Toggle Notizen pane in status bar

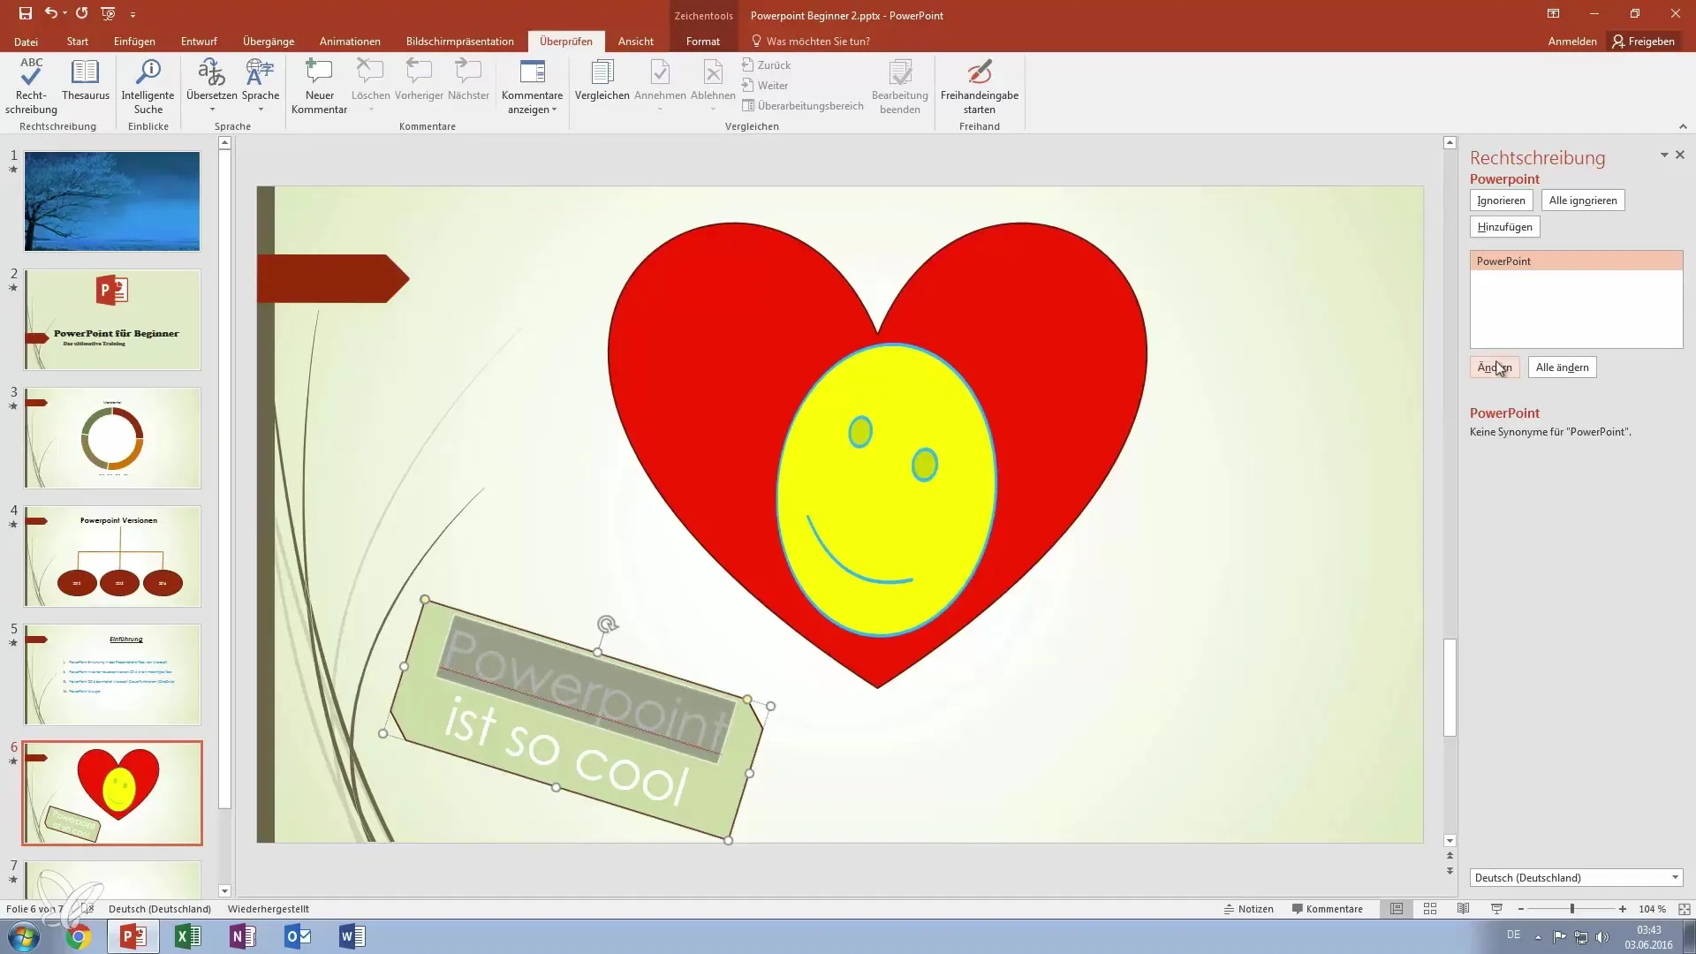[x=1248, y=908]
